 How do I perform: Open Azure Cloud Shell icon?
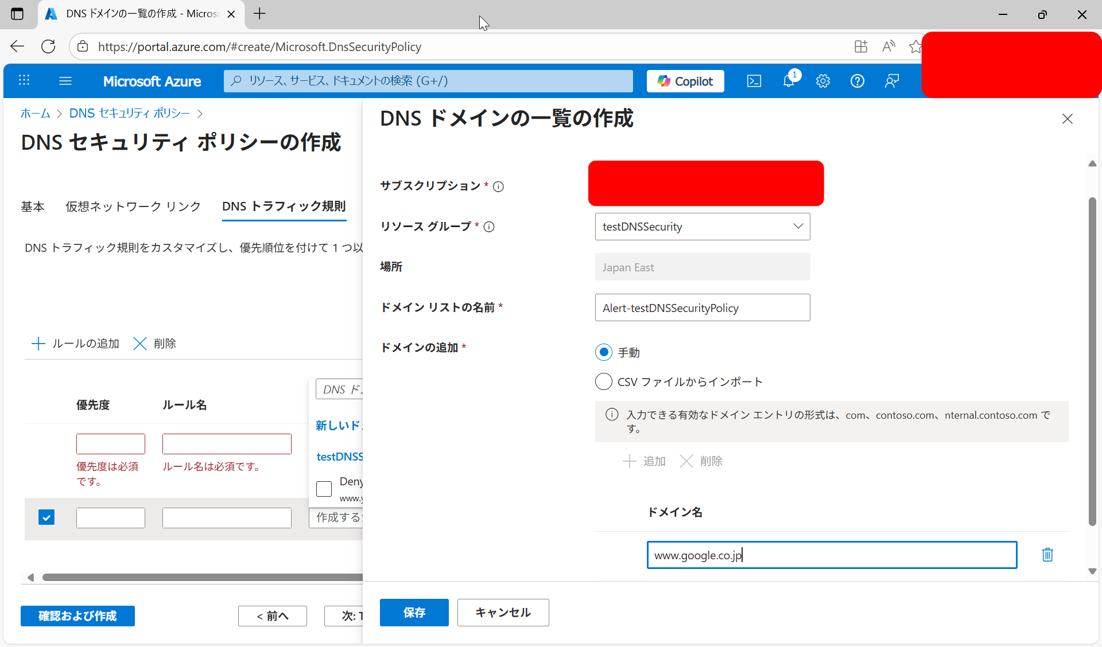(754, 81)
